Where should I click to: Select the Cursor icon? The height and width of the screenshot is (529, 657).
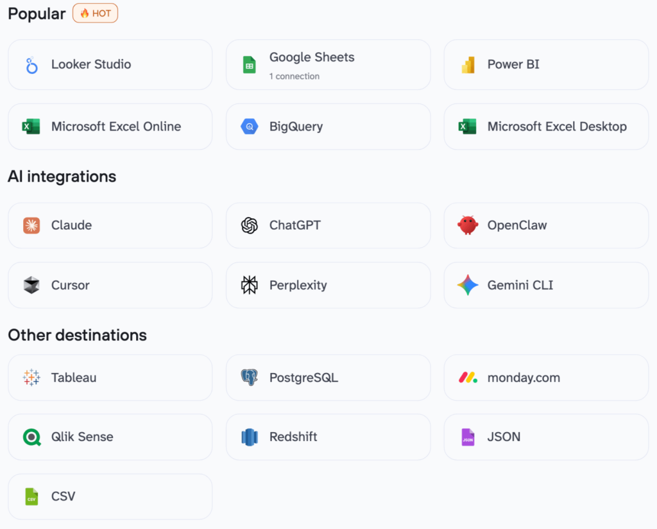pos(31,285)
